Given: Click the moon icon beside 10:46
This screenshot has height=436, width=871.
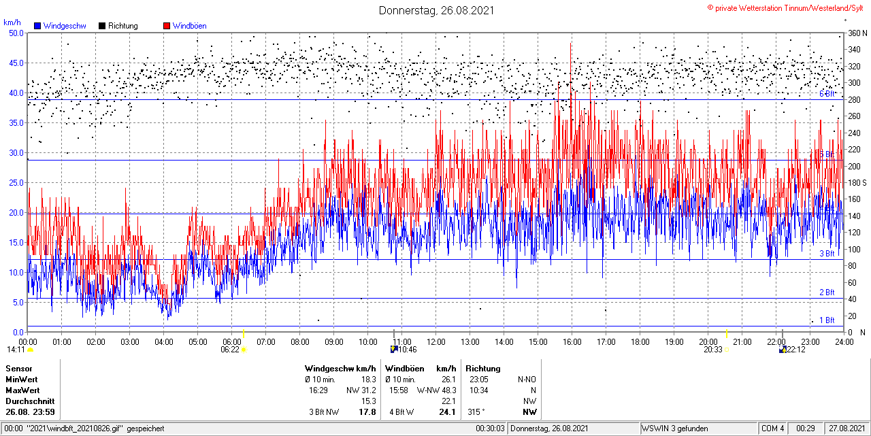Looking at the screenshot, I should [x=394, y=350].
